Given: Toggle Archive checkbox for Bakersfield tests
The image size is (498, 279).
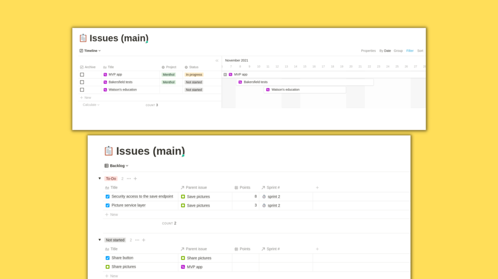Looking at the screenshot, I should 82,82.
